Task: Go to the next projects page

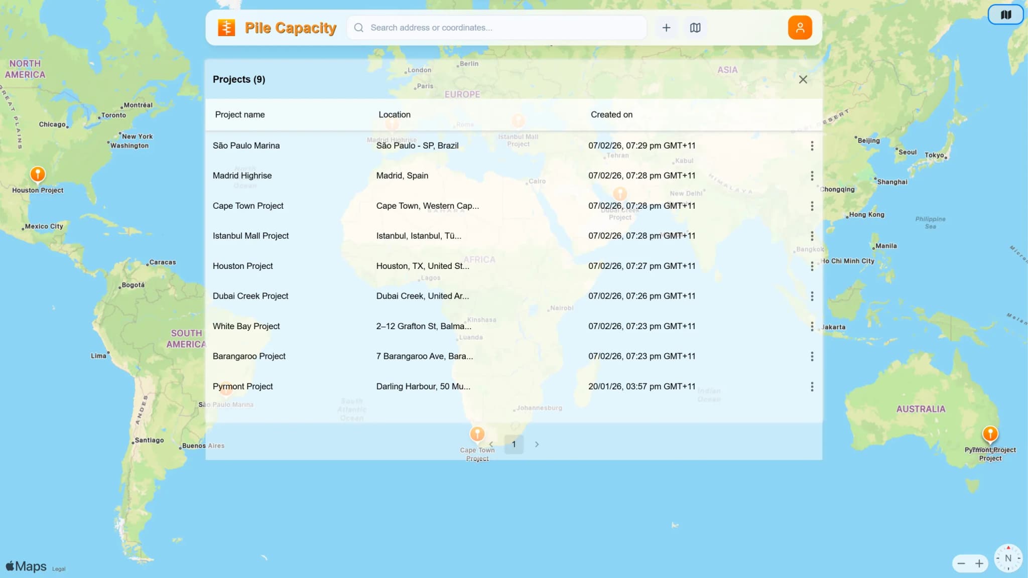Action: point(537,444)
